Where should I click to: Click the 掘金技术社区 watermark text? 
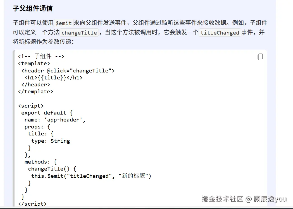tap(222, 199)
